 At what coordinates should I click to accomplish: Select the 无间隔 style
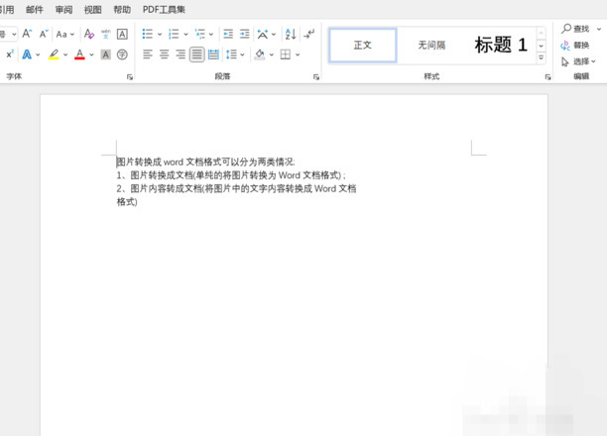click(431, 46)
